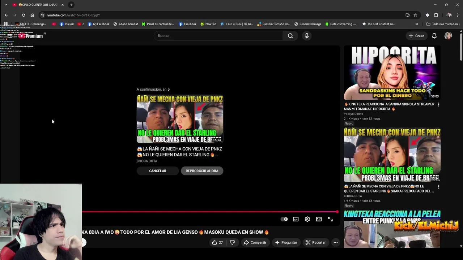Go to browser home page
This screenshot has width=463, height=260.
point(32,15)
